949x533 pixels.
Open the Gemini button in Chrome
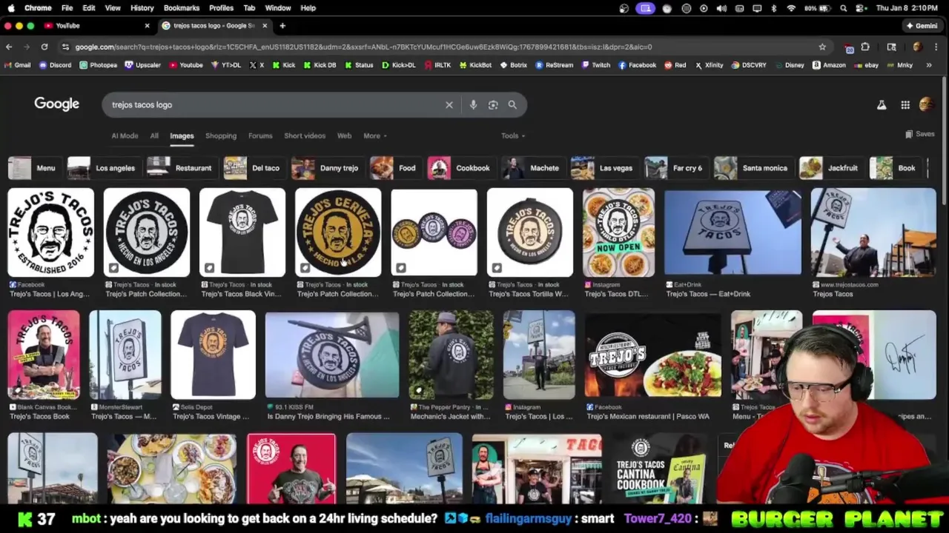click(922, 26)
